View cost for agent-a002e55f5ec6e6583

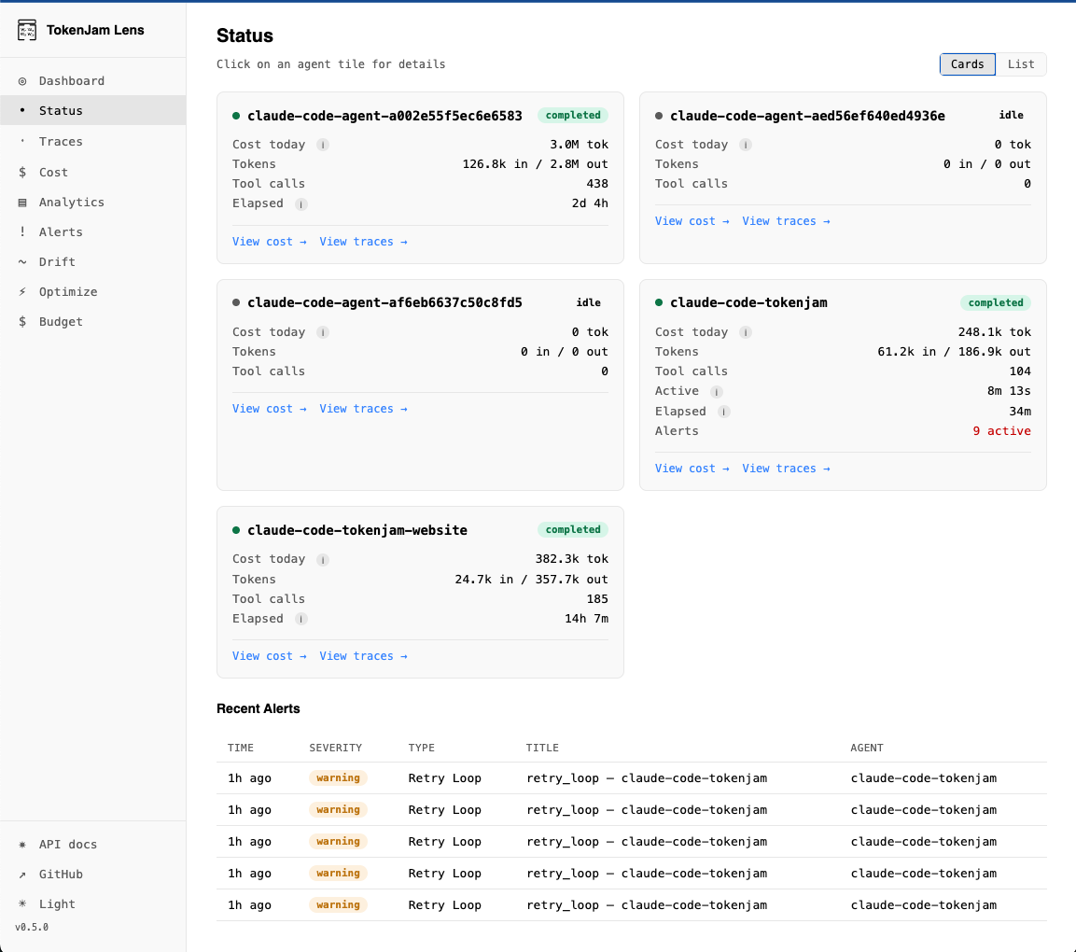(x=269, y=242)
